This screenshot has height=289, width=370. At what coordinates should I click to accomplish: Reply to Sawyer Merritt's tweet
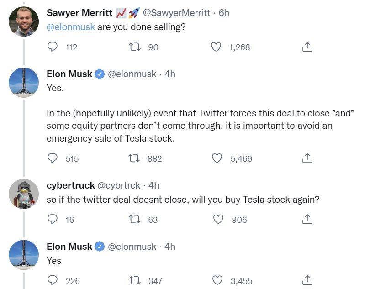[x=53, y=47]
